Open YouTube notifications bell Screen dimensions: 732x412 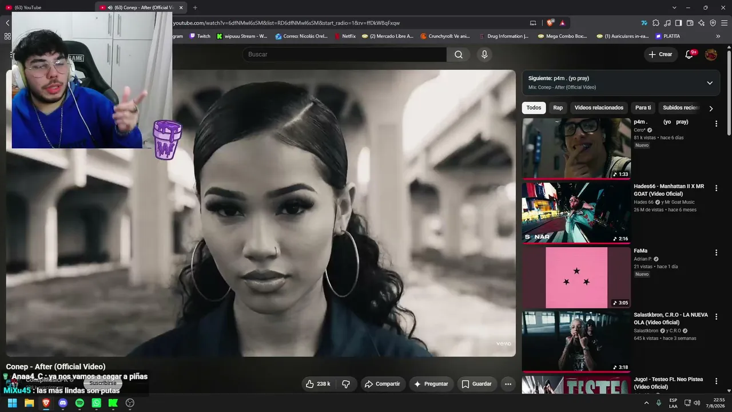click(690, 54)
